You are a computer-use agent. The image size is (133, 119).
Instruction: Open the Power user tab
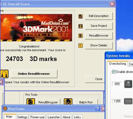click(38, 117)
